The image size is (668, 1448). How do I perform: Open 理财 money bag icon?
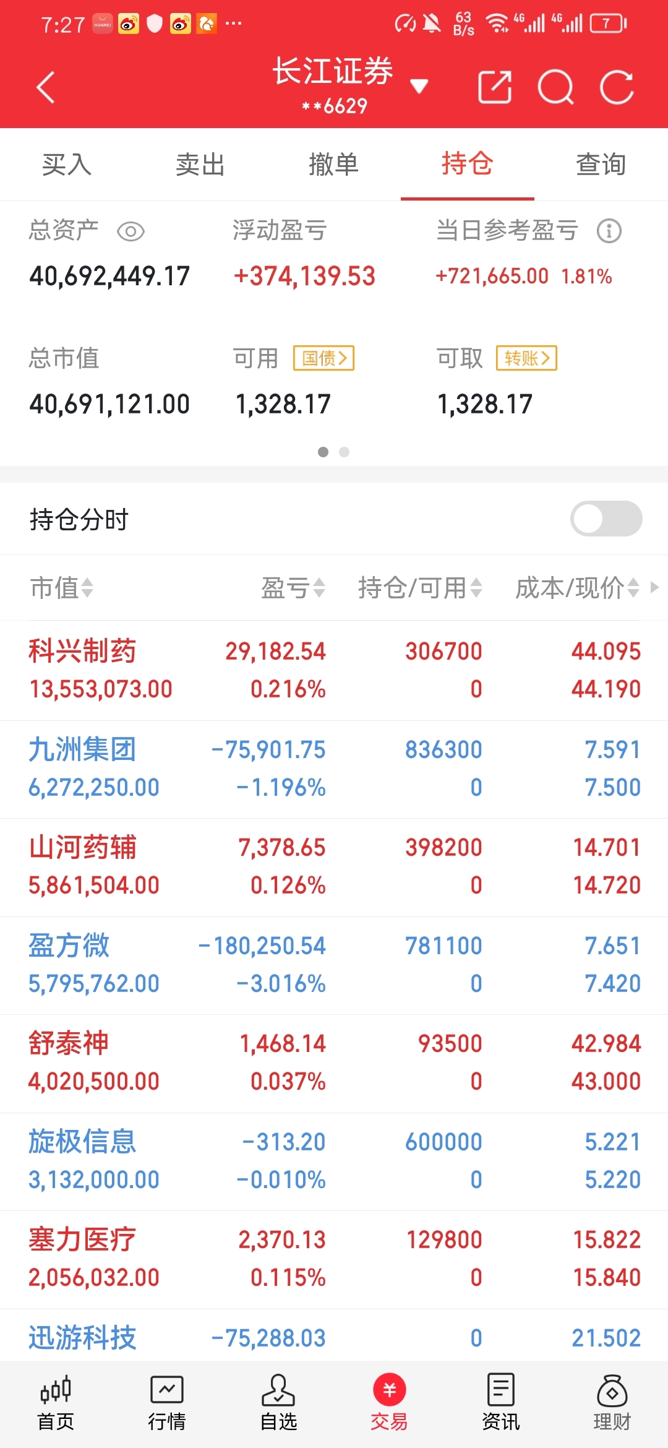point(612,1403)
